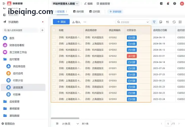Image resolution: width=185 pixels, height=127 pixels.
Task: Focus the 输入名称来搜索 sidebar search field
Action: (x=21, y=30)
